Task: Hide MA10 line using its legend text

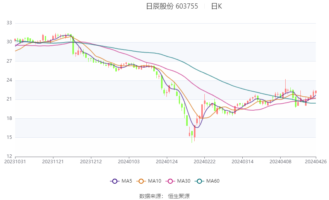Action: [x=154, y=181]
